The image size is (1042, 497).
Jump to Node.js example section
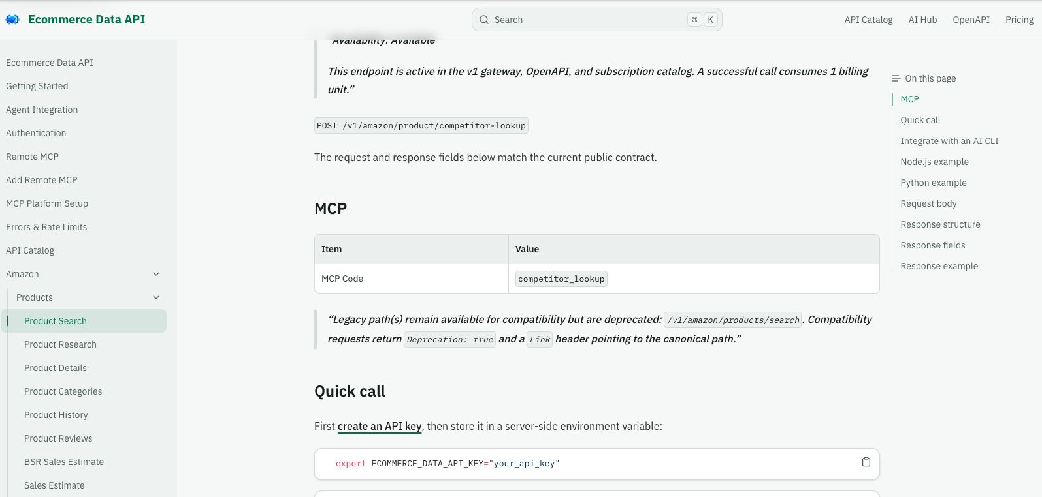click(x=934, y=162)
